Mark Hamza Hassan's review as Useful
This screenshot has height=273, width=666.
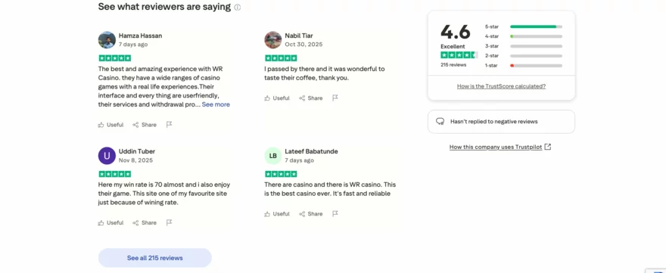point(110,125)
